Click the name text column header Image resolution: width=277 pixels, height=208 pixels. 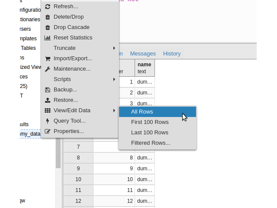click(x=145, y=68)
